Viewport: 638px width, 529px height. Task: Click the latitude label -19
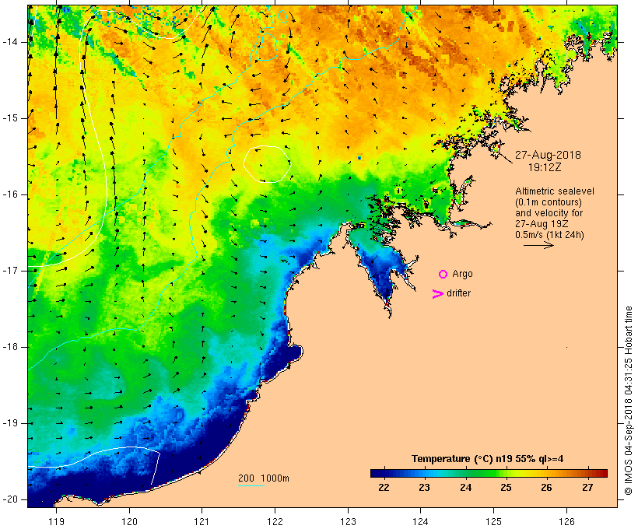tap(10, 423)
